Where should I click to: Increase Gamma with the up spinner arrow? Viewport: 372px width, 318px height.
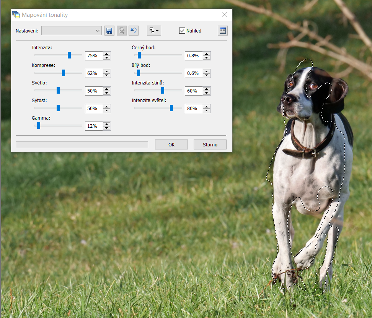107,124
